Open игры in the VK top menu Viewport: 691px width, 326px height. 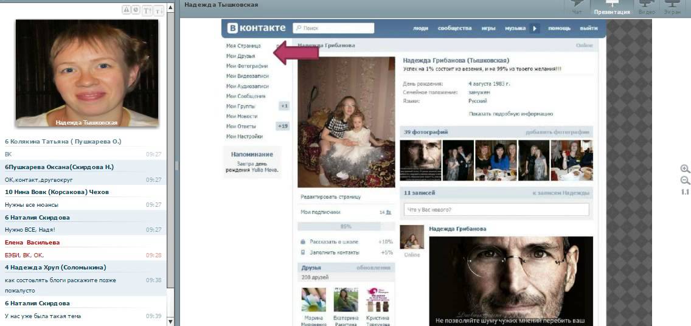pyautogui.click(x=488, y=28)
